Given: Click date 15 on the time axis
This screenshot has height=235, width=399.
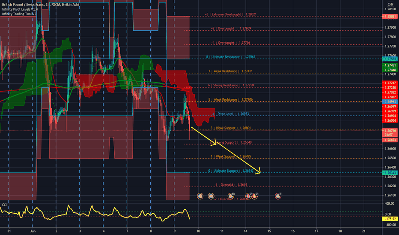Looking at the screenshot, I should click(269, 231).
